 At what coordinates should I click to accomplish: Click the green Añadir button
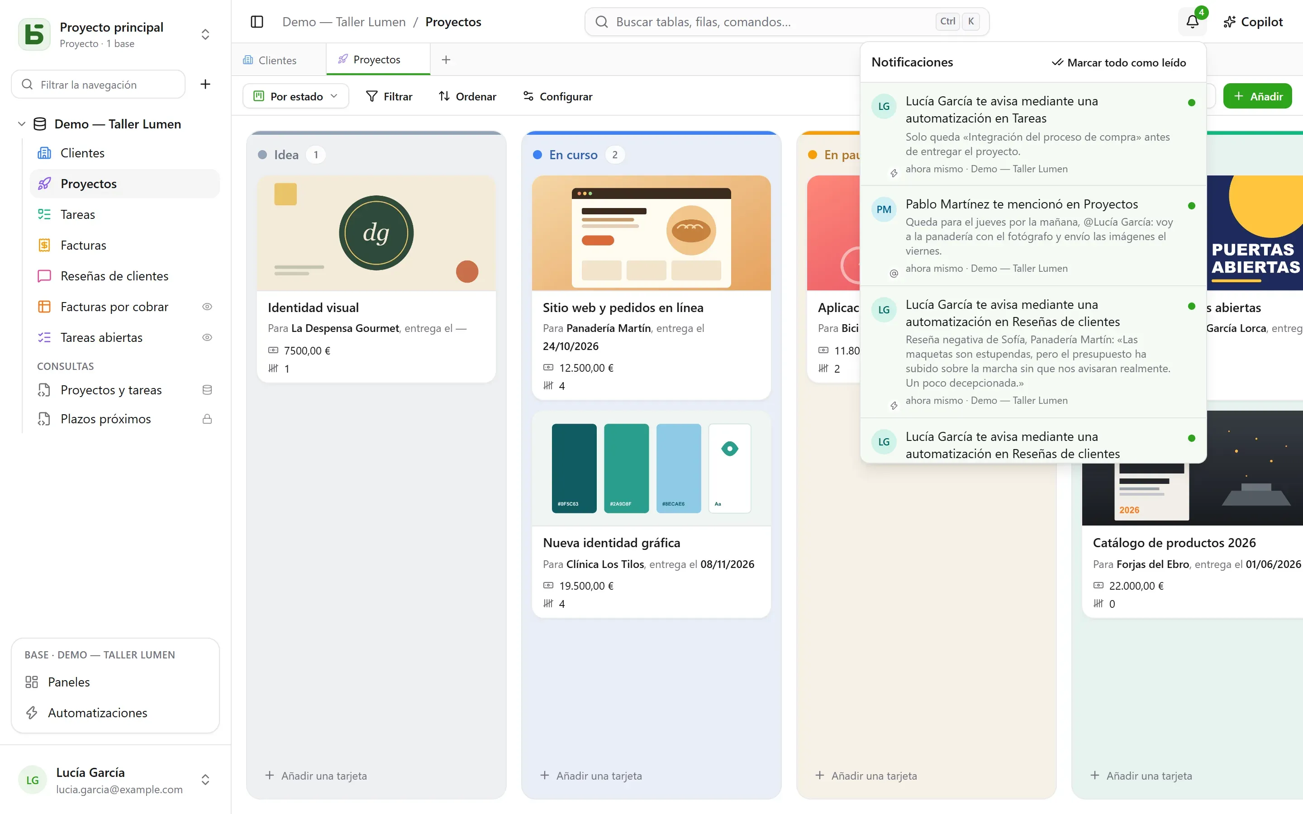(x=1257, y=96)
